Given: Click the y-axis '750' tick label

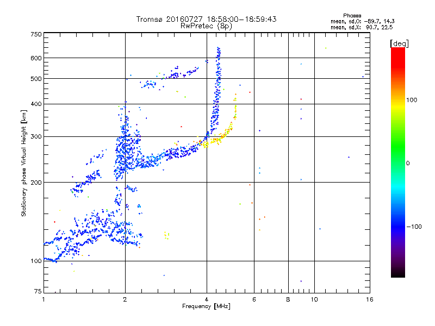Looking at the screenshot, I should point(36,34).
